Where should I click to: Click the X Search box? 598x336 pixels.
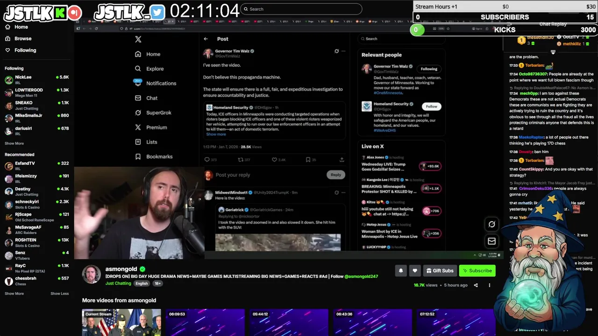click(x=401, y=39)
